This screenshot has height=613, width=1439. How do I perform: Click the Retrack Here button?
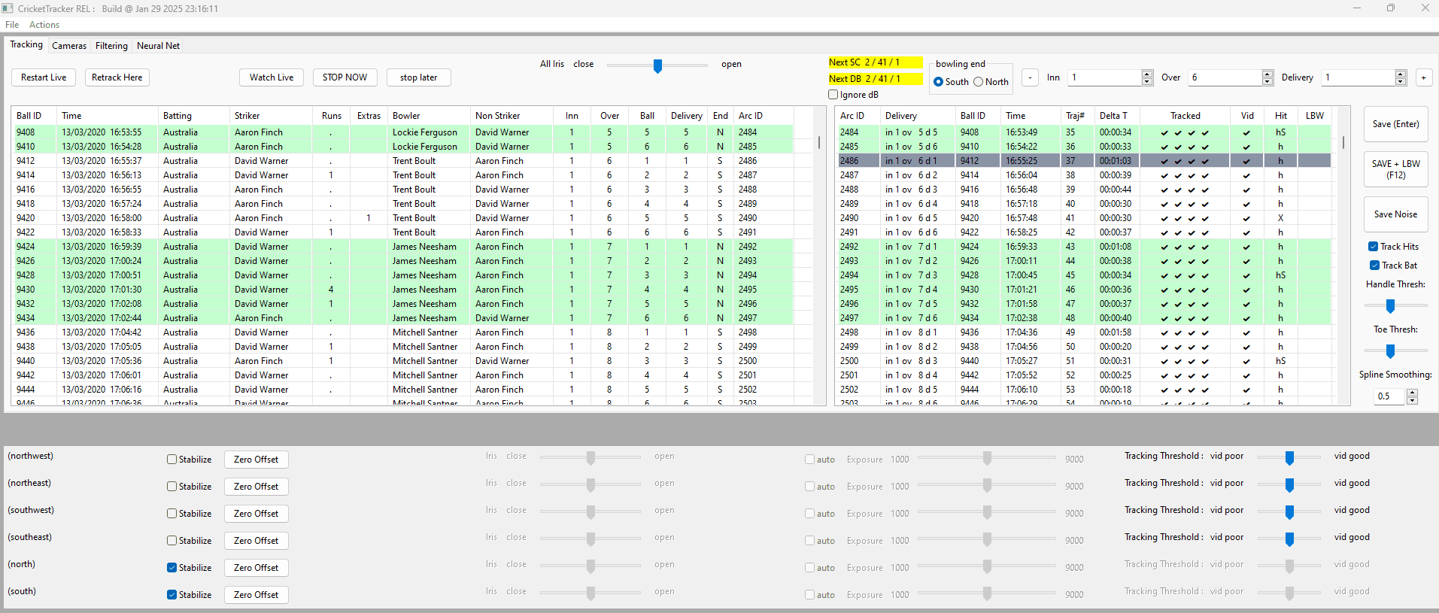click(117, 77)
